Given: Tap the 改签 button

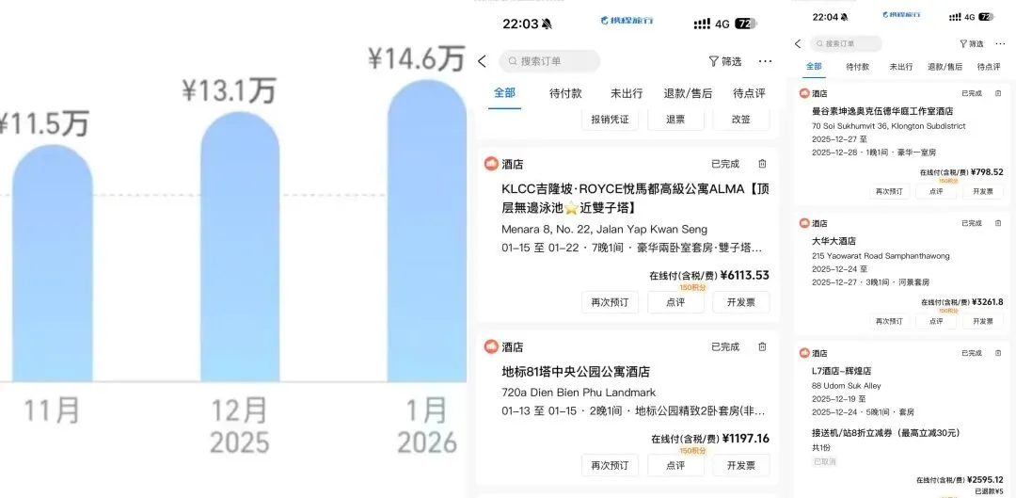Looking at the screenshot, I should pyautogui.click(x=741, y=120).
